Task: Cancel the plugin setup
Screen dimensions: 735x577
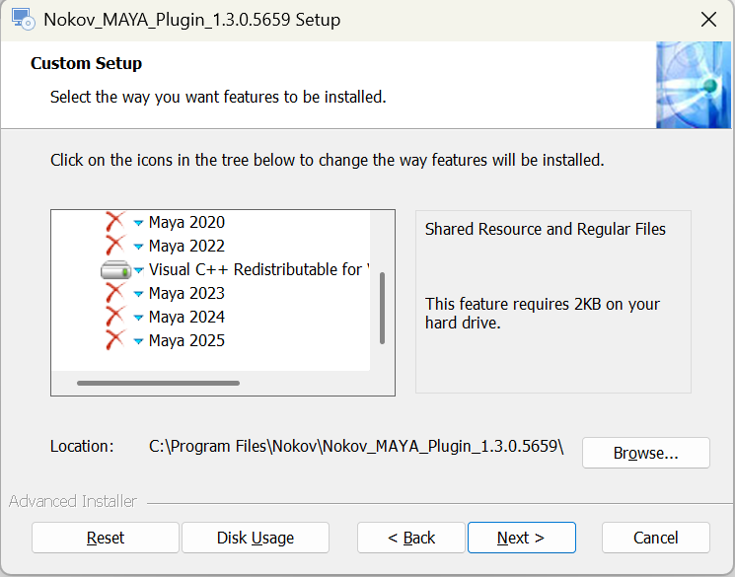Action: point(656,538)
